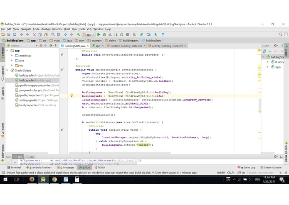Open the Event Log
The height and width of the screenshot is (205, 289).
tap(246, 168)
